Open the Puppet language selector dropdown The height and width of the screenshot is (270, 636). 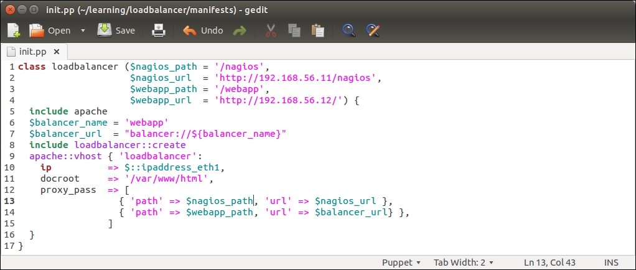[401, 263]
